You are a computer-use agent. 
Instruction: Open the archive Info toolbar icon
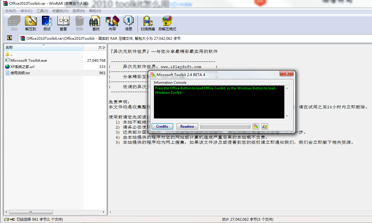pyautogui.click(x=129, y=23)
